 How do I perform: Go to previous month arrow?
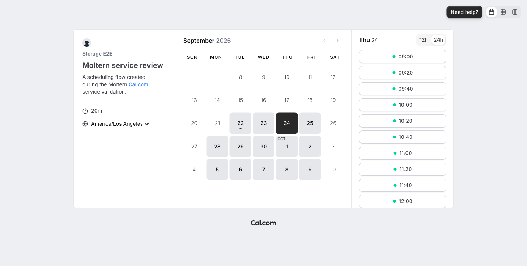coord(324,41)
